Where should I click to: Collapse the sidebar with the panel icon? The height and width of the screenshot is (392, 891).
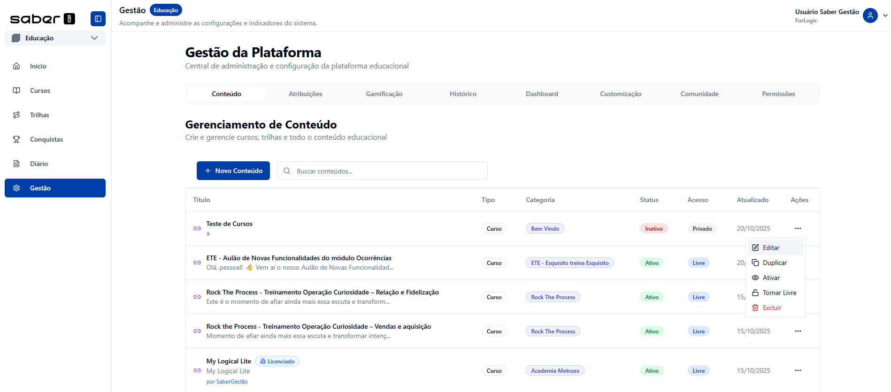[98, 19]
